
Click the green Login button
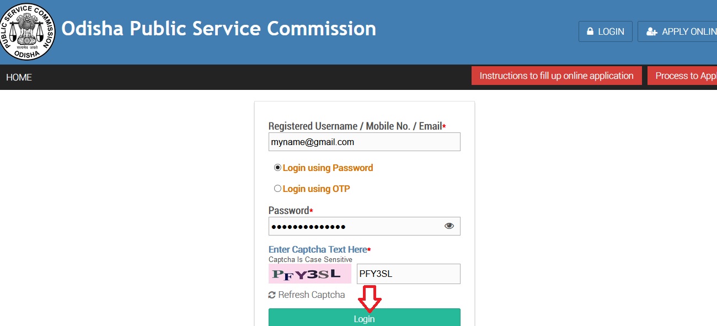coord(364,317)
